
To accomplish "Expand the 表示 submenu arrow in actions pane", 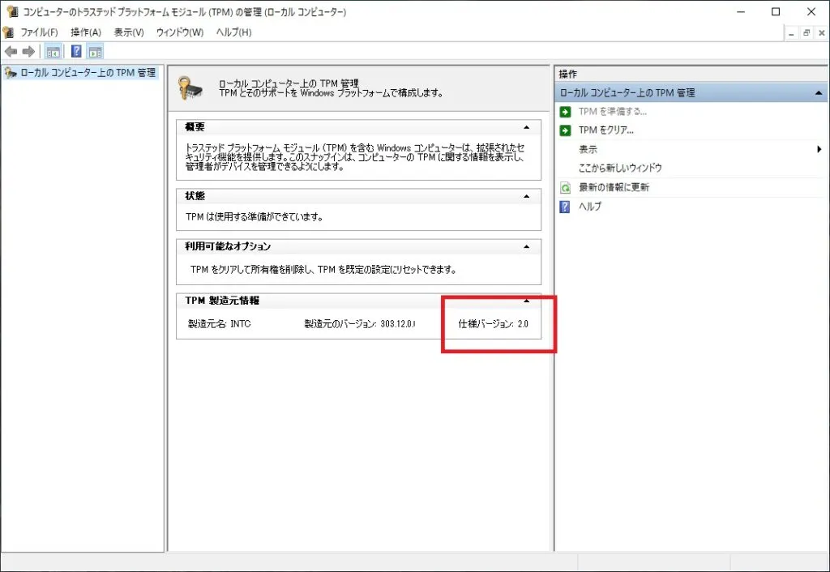I will [x=819, y=149].
